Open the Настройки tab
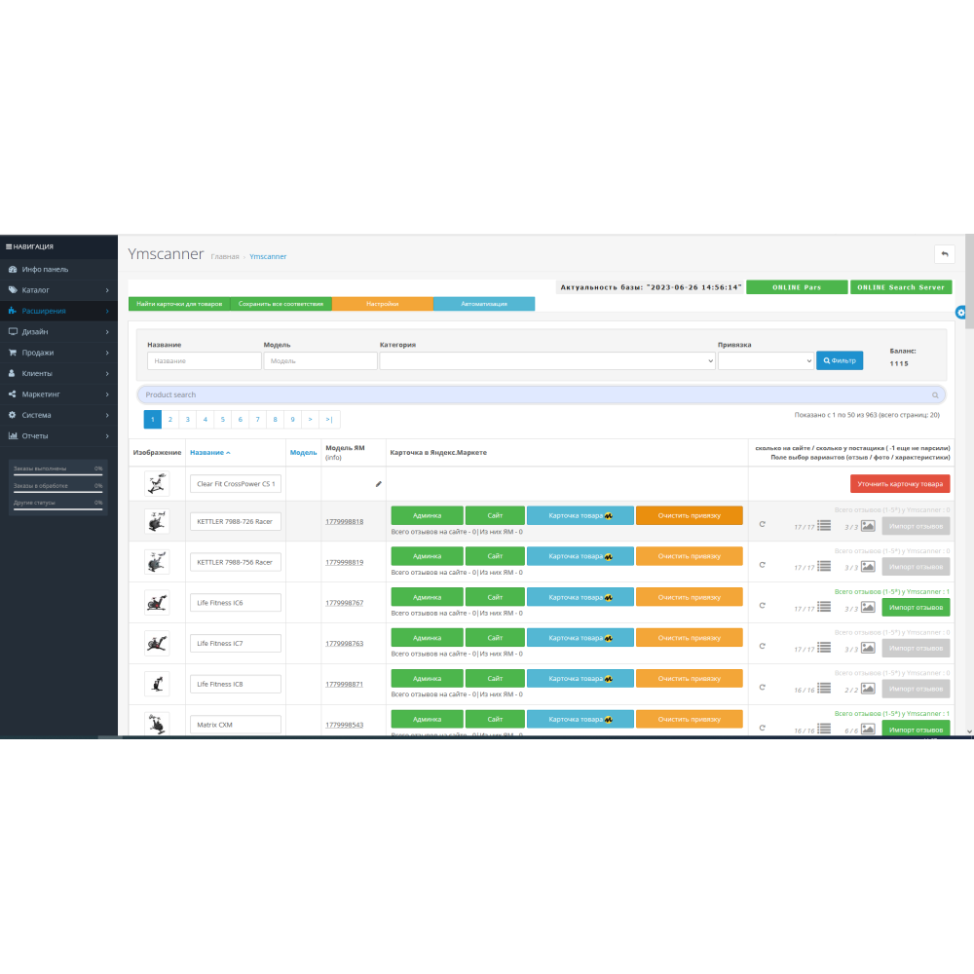Screen dimensions: 974x974 point(382,304)
